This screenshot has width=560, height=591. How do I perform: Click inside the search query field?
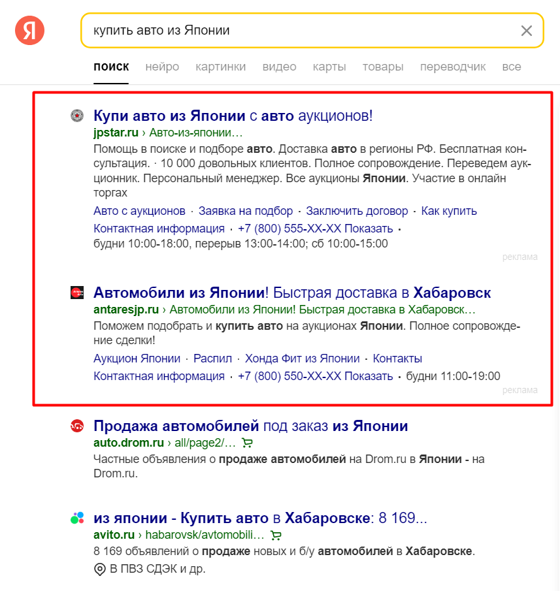tap(302, 31)
